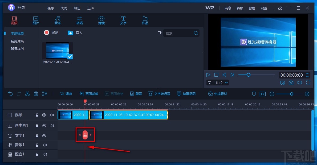Go to the previous frame
This screenshot has width=317, height=165.
pos(224,75)
